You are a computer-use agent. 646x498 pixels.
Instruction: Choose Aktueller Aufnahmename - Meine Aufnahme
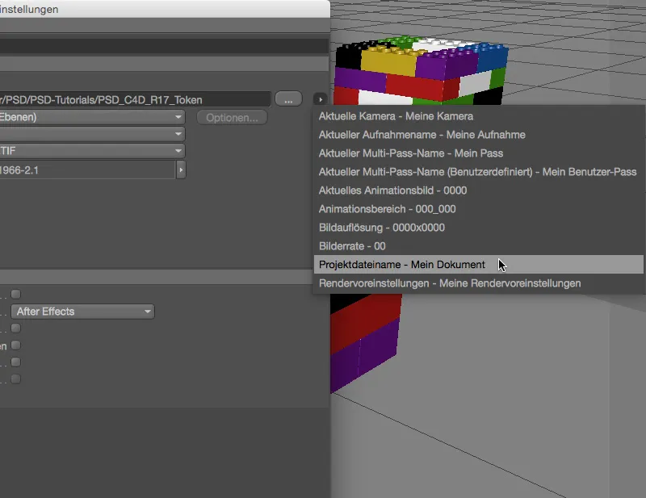(x=478, y=135)
